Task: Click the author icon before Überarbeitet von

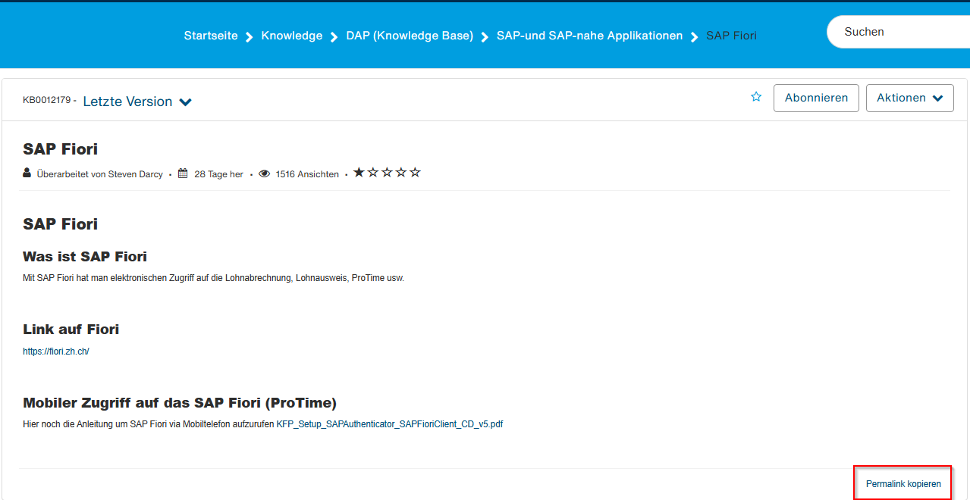Action: [x=27, y=173]
